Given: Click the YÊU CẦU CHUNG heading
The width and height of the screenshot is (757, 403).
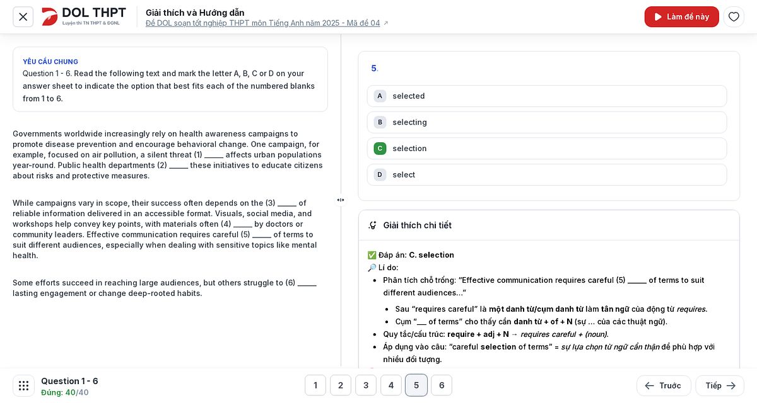Looking at the screenshot, I should 50,62.
